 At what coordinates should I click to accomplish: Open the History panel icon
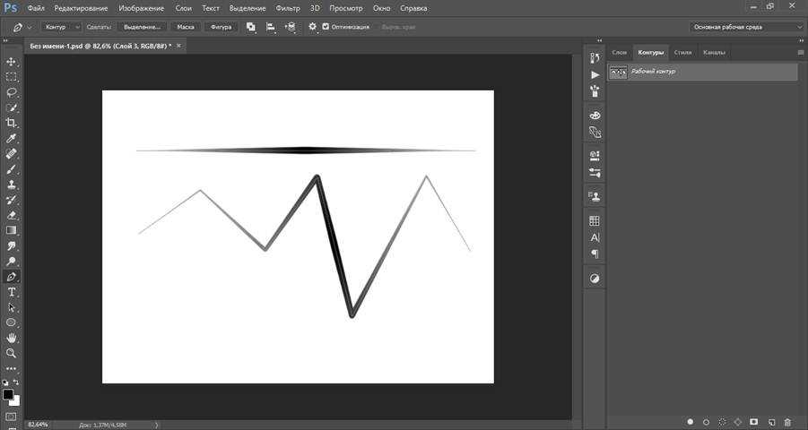(x=595, y=57)
